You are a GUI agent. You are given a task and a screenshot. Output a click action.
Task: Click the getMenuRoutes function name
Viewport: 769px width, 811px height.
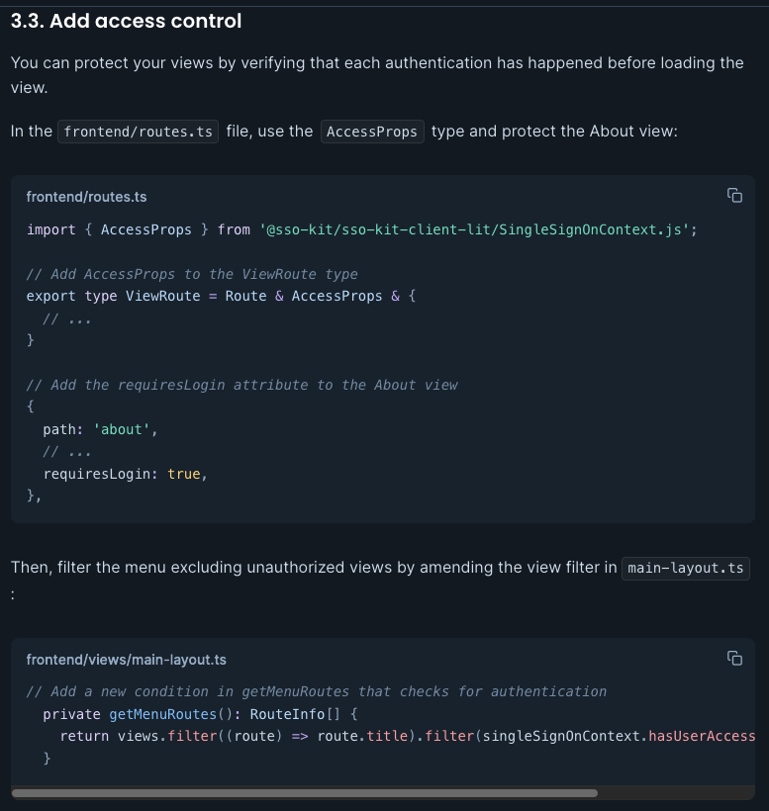tap(161, 714)
